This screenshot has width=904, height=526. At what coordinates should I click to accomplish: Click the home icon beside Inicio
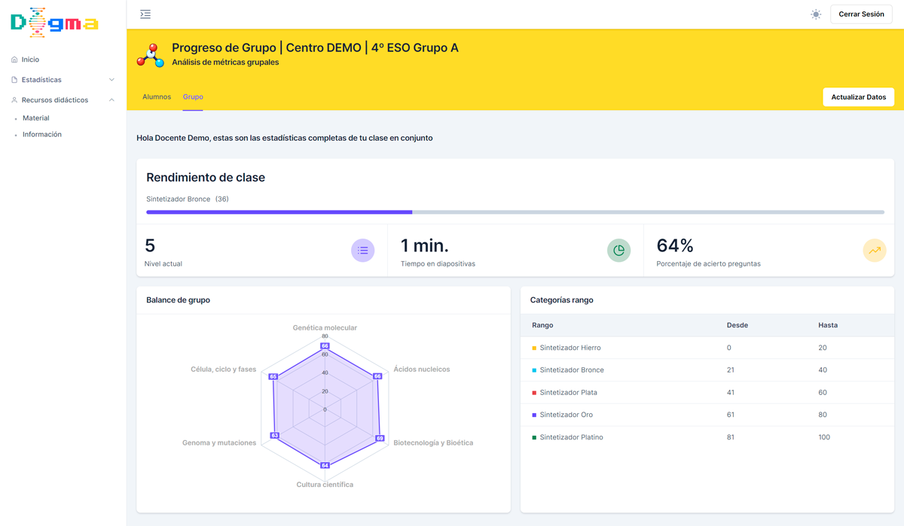point(14,59)
